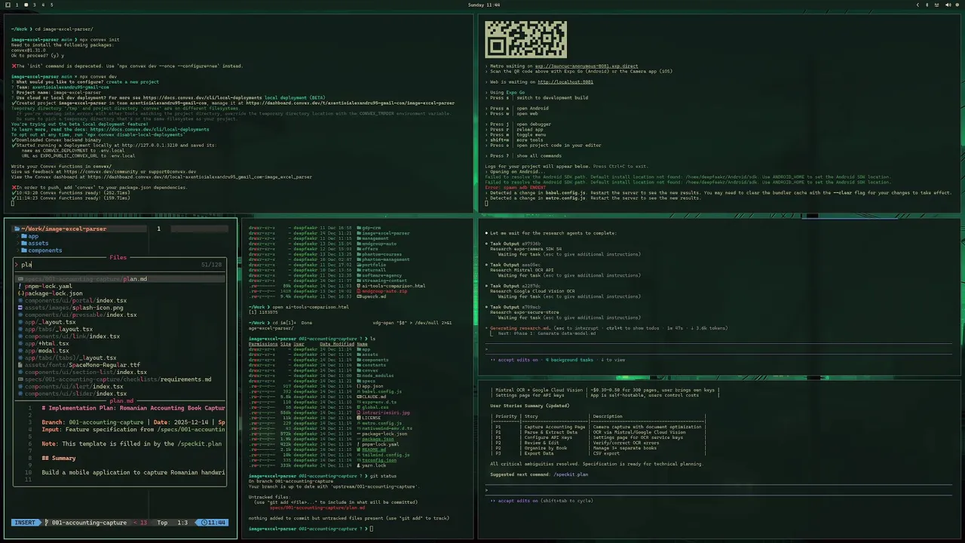Image resolution: width=965 pixels, height=543 pixels.
Task: Open the power icon in top bar
Action: (958, 5)
